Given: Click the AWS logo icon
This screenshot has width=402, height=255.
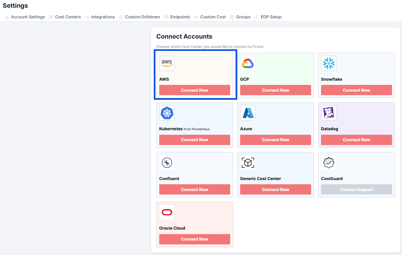Looking at the screenshot, I should tap(167, 63).
